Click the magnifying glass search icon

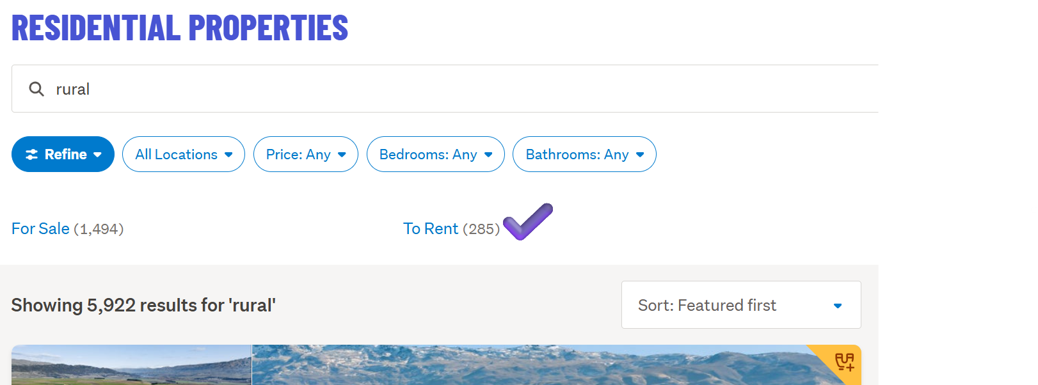36,89
